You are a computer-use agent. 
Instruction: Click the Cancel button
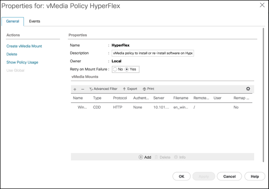[x=229, y=176]
